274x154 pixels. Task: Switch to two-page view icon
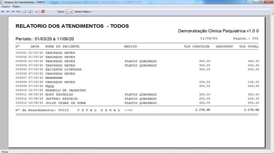point(30,12)
